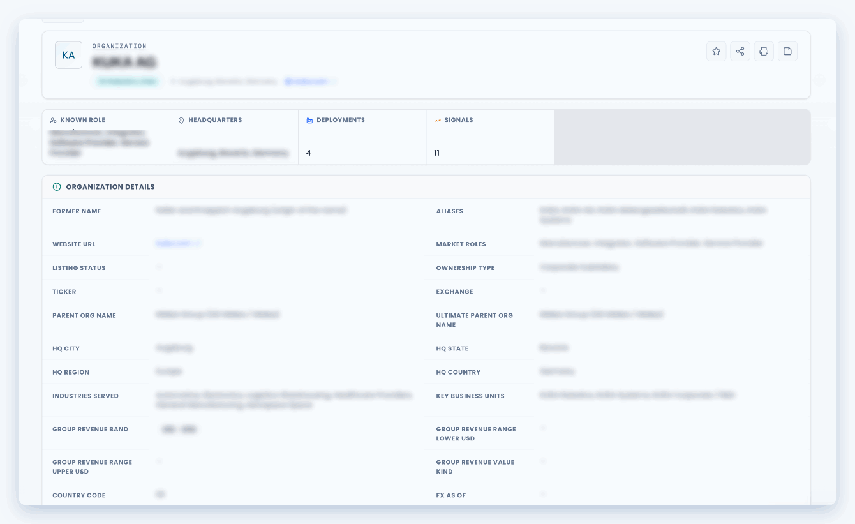Click the Ultimate Parent Org Name label

[x=475, y=320]
